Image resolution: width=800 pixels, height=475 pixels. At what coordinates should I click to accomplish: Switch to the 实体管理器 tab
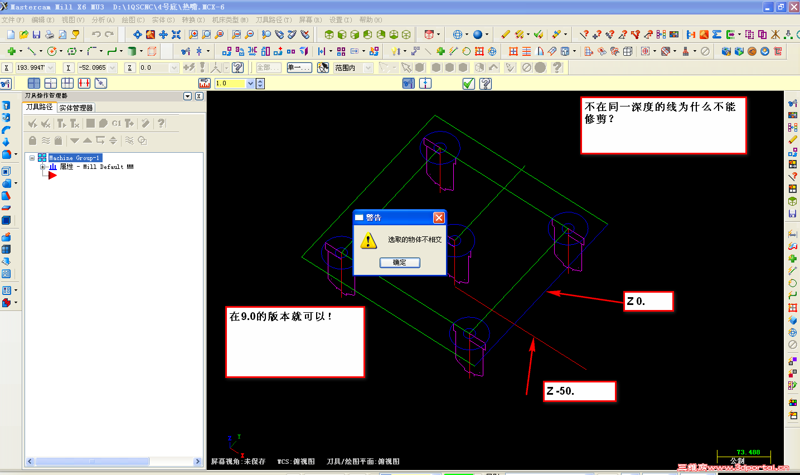(x=75, y=108)
